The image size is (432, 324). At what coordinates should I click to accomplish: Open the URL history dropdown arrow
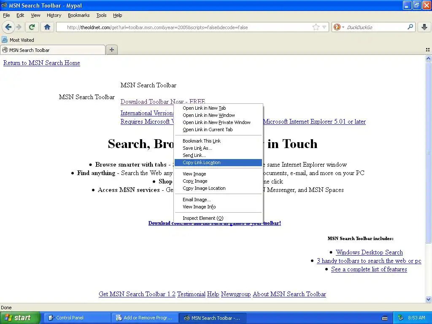tap(324, 27)
